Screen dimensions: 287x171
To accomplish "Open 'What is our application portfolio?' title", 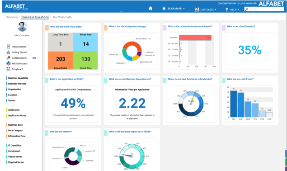I will tap(66, 79).
